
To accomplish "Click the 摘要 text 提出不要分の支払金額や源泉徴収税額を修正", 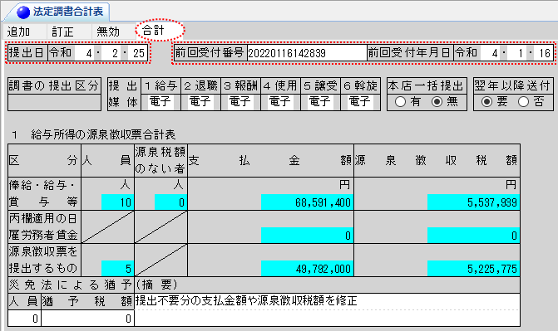I will click(246, 301).
